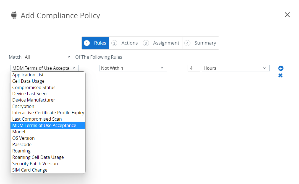The width and height of the screenshot is (299, 184).
Task: Open the Match All dropdown
Action: click(48, 57)
